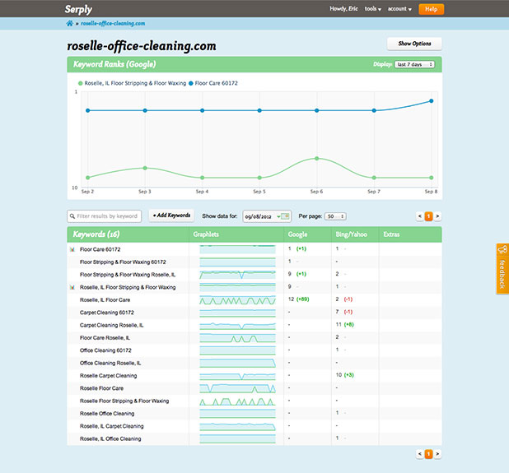Open the tools dropdown menu

(372, 9)
